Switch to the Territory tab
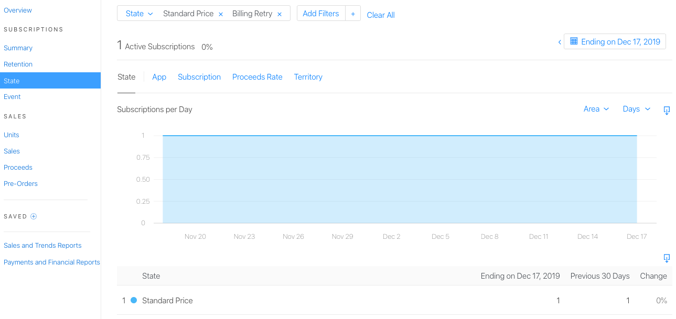 click(308, 77)
